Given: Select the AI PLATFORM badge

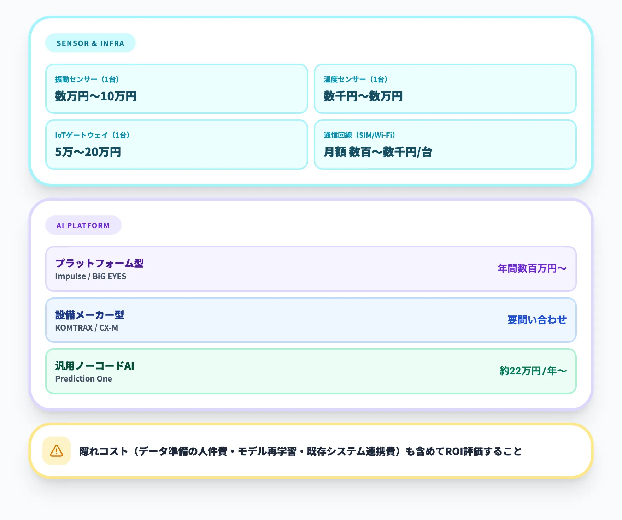Looking at the screenshot, I should click(83, 225).
